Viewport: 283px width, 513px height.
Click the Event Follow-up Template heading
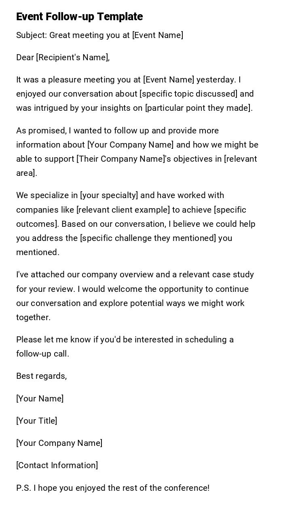(79, 17)
